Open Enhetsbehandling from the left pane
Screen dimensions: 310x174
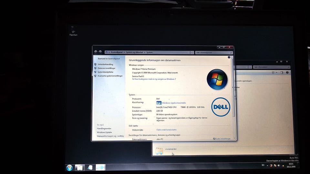pos(105,64)
